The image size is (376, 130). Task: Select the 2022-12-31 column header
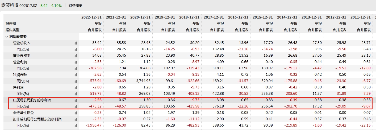[x=91, y=17]
